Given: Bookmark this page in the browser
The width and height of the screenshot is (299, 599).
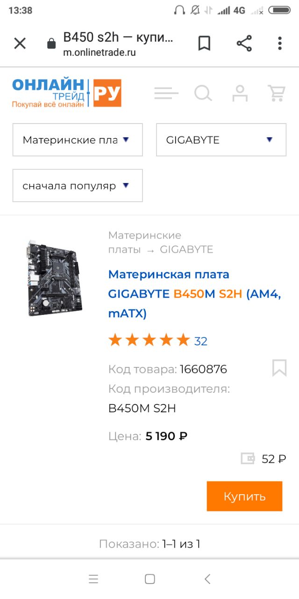Looking at the screenshot, I should [x=204, y=44].
